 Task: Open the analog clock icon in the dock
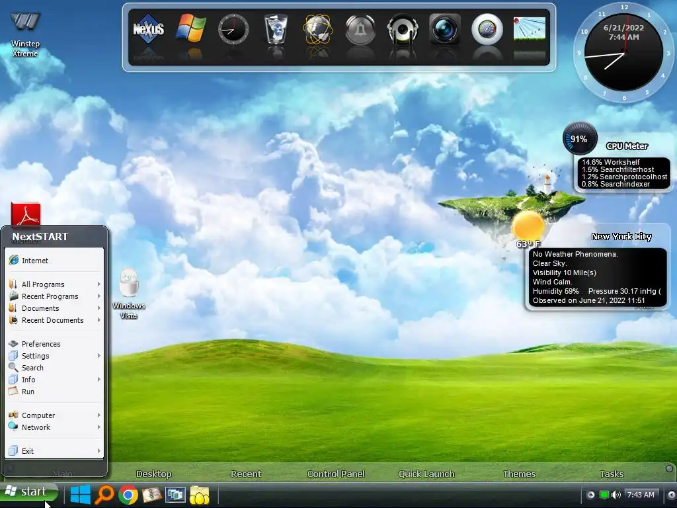point(233,29)
